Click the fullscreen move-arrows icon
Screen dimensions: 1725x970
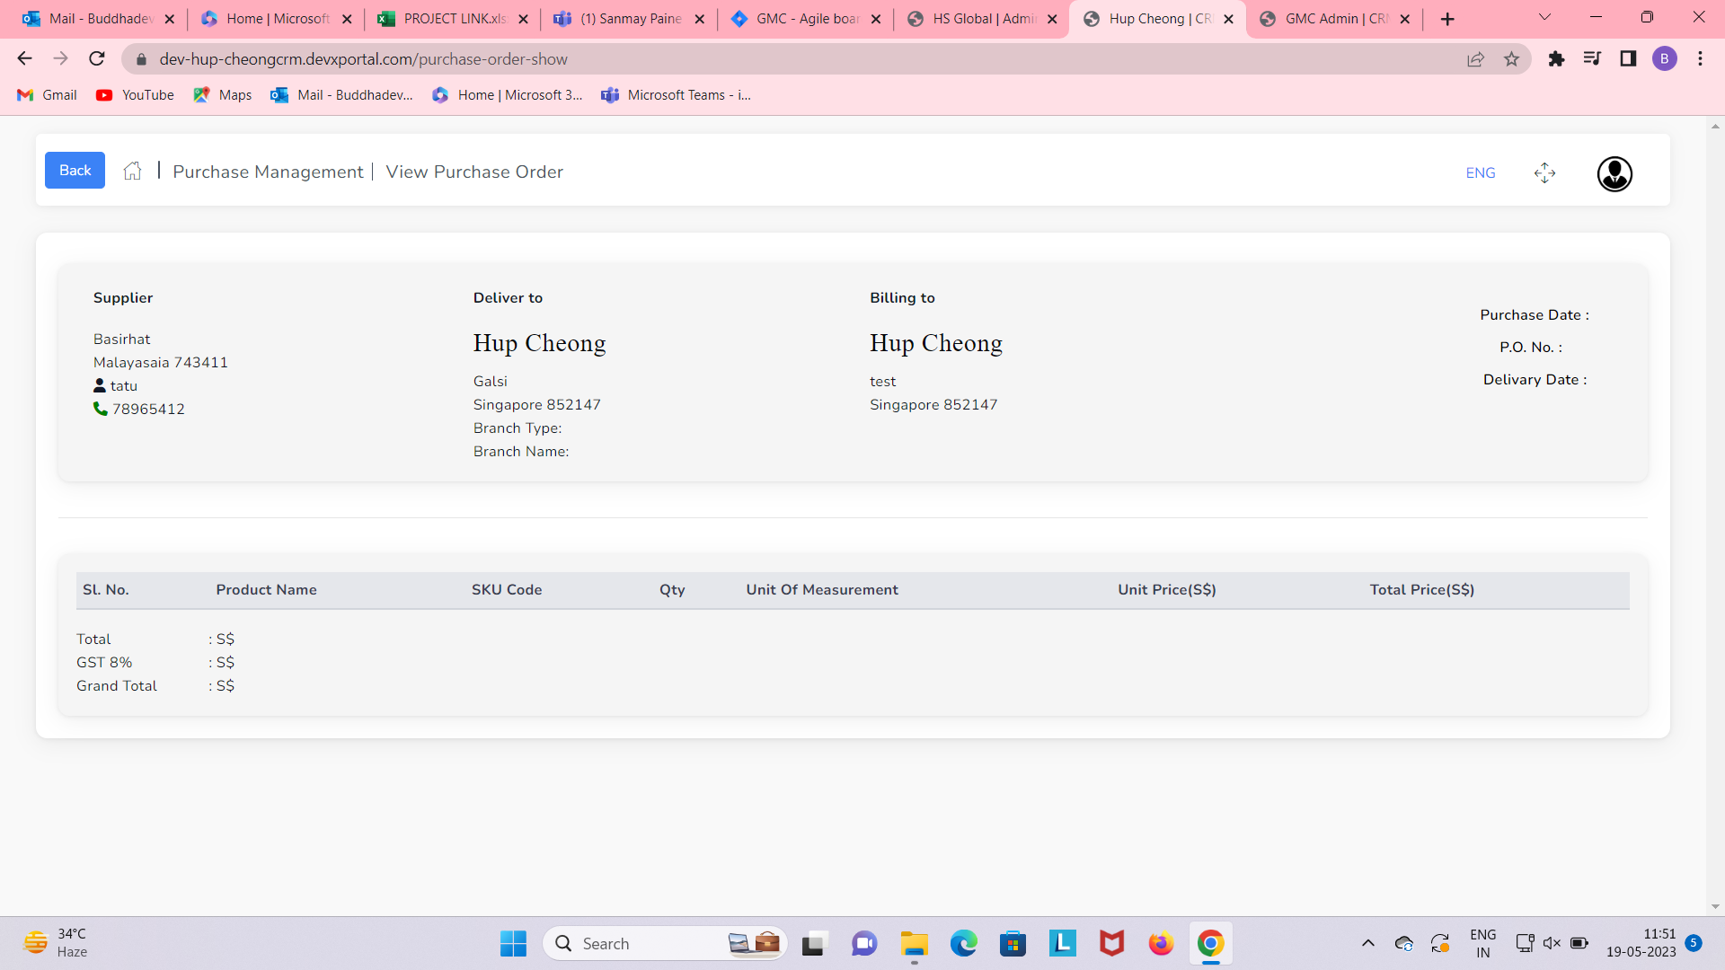pyautogui.click(x=1544, y=172)
